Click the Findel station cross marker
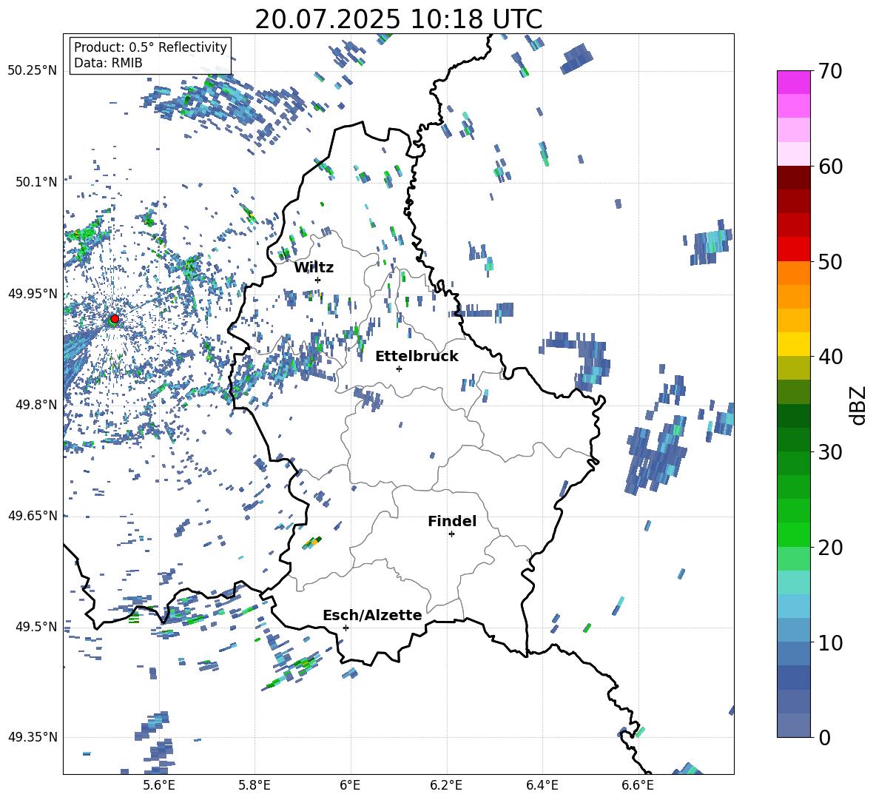Viewport: 876px width, 800px height. [x=451, y=534]
